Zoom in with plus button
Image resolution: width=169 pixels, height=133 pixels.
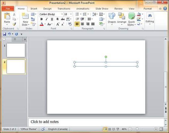[156, 129]
